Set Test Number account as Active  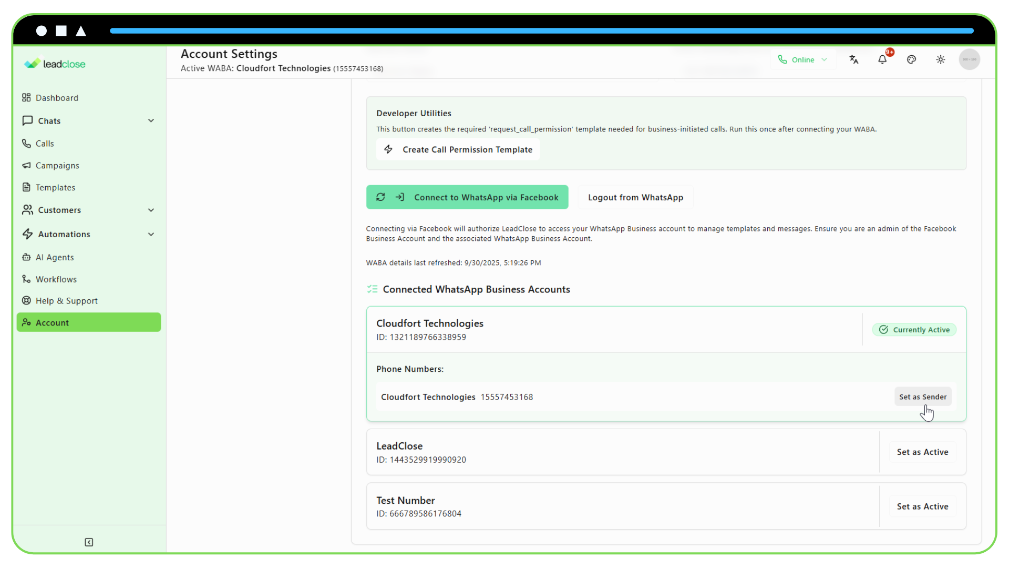(x=922, y=506)
